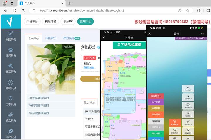Select 精益改善 in the phone's 申请积分 menu
This screenshot has height=140, width=211.
coord(156,121)
